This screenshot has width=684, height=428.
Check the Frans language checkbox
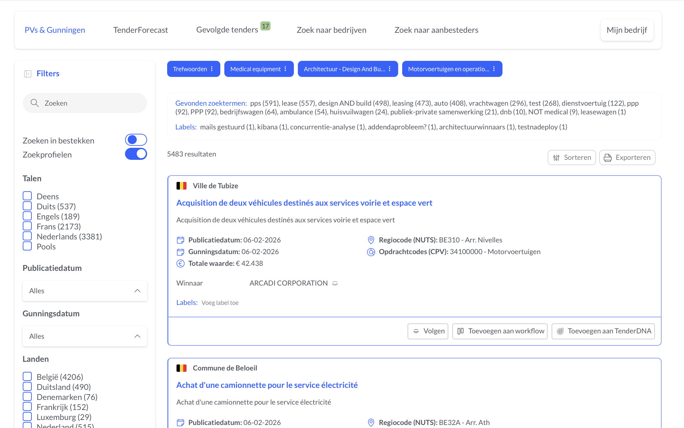coord(27,226)
